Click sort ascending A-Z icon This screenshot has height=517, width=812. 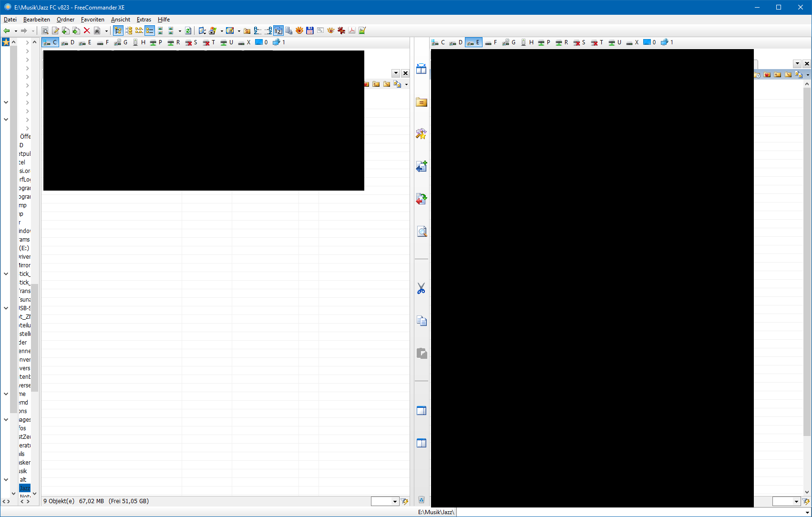point(257,30)
